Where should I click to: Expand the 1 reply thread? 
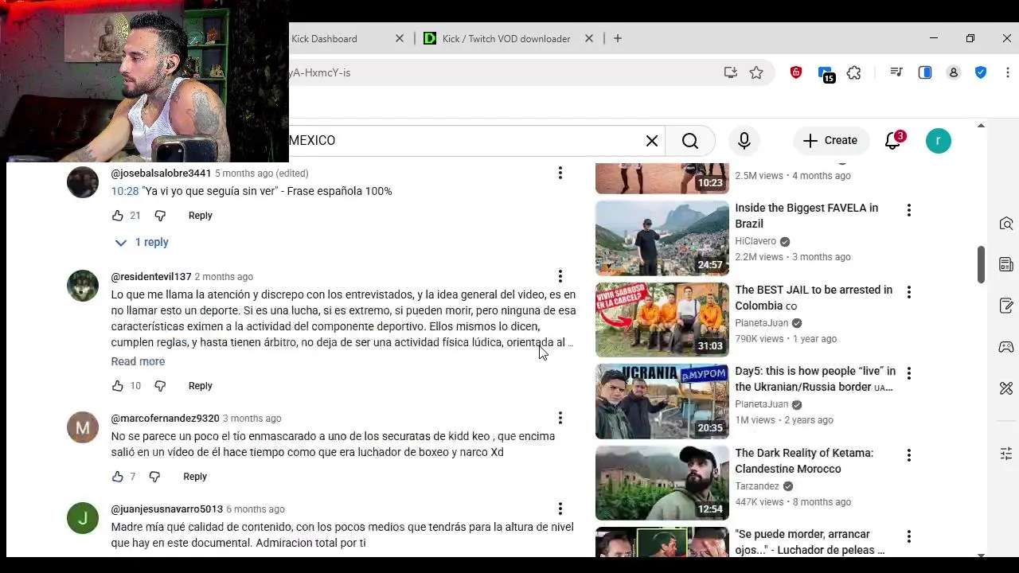click(x=141, y=242)
